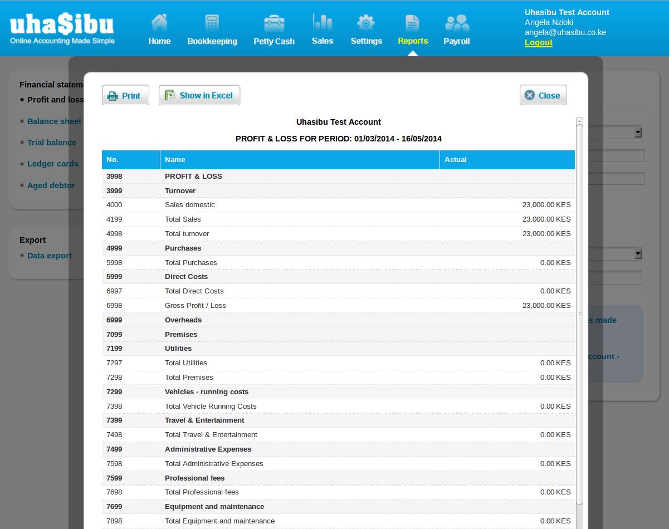Image resolution: width=669 pixels, height=529 pixels.
Task: Click the 'Utilities' section heading
Action: tap(178, 349)
